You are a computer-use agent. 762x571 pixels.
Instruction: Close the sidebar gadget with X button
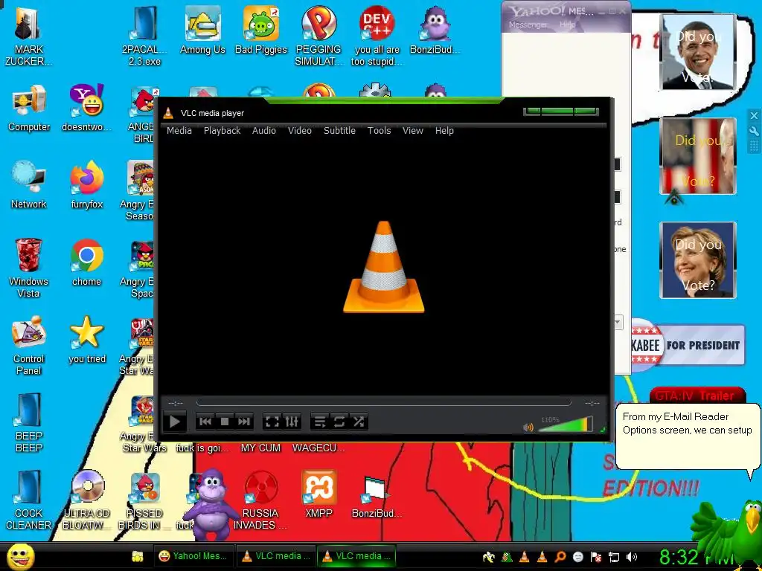(754, 115)
